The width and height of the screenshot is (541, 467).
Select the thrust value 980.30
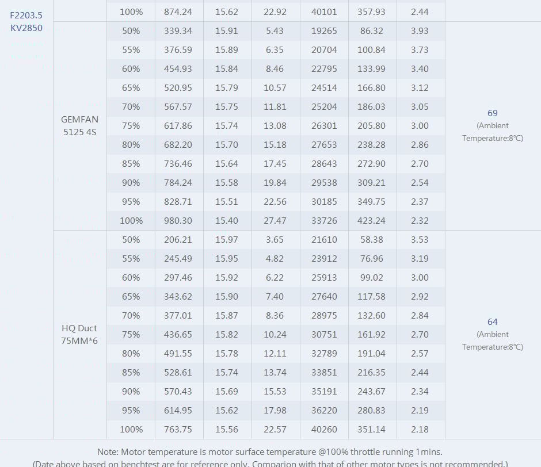[178, 220]
